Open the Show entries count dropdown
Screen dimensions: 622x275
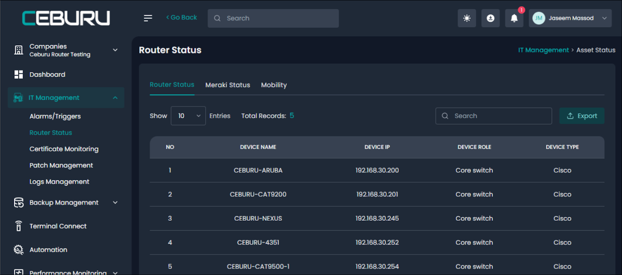click(188, 116)
